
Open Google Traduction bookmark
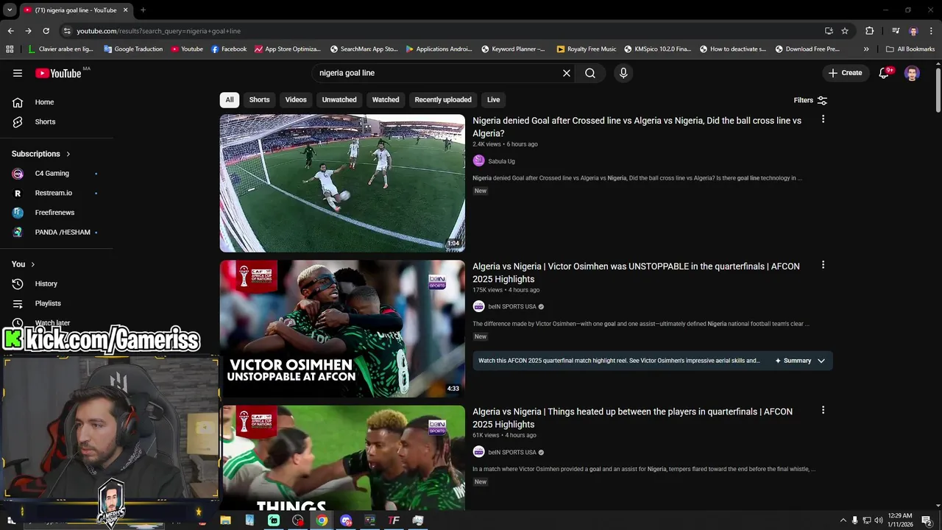[133, 49]
